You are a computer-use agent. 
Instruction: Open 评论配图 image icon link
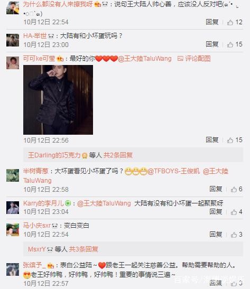click(x=194, y=59)
